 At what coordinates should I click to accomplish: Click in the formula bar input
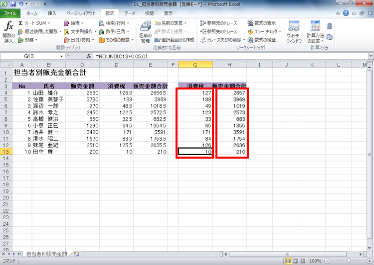tap(231, 56)
